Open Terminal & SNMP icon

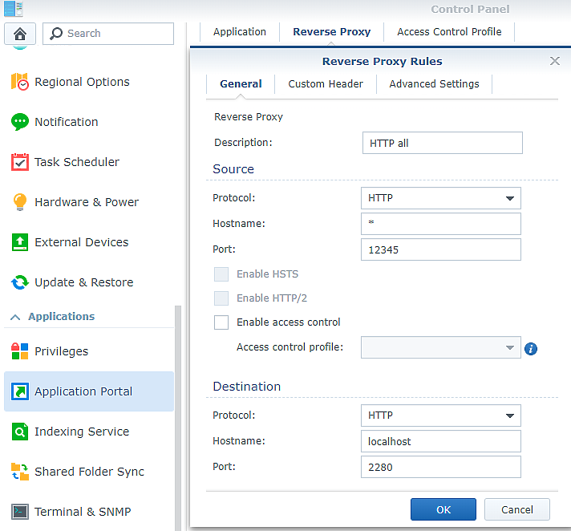click(20, 511)
